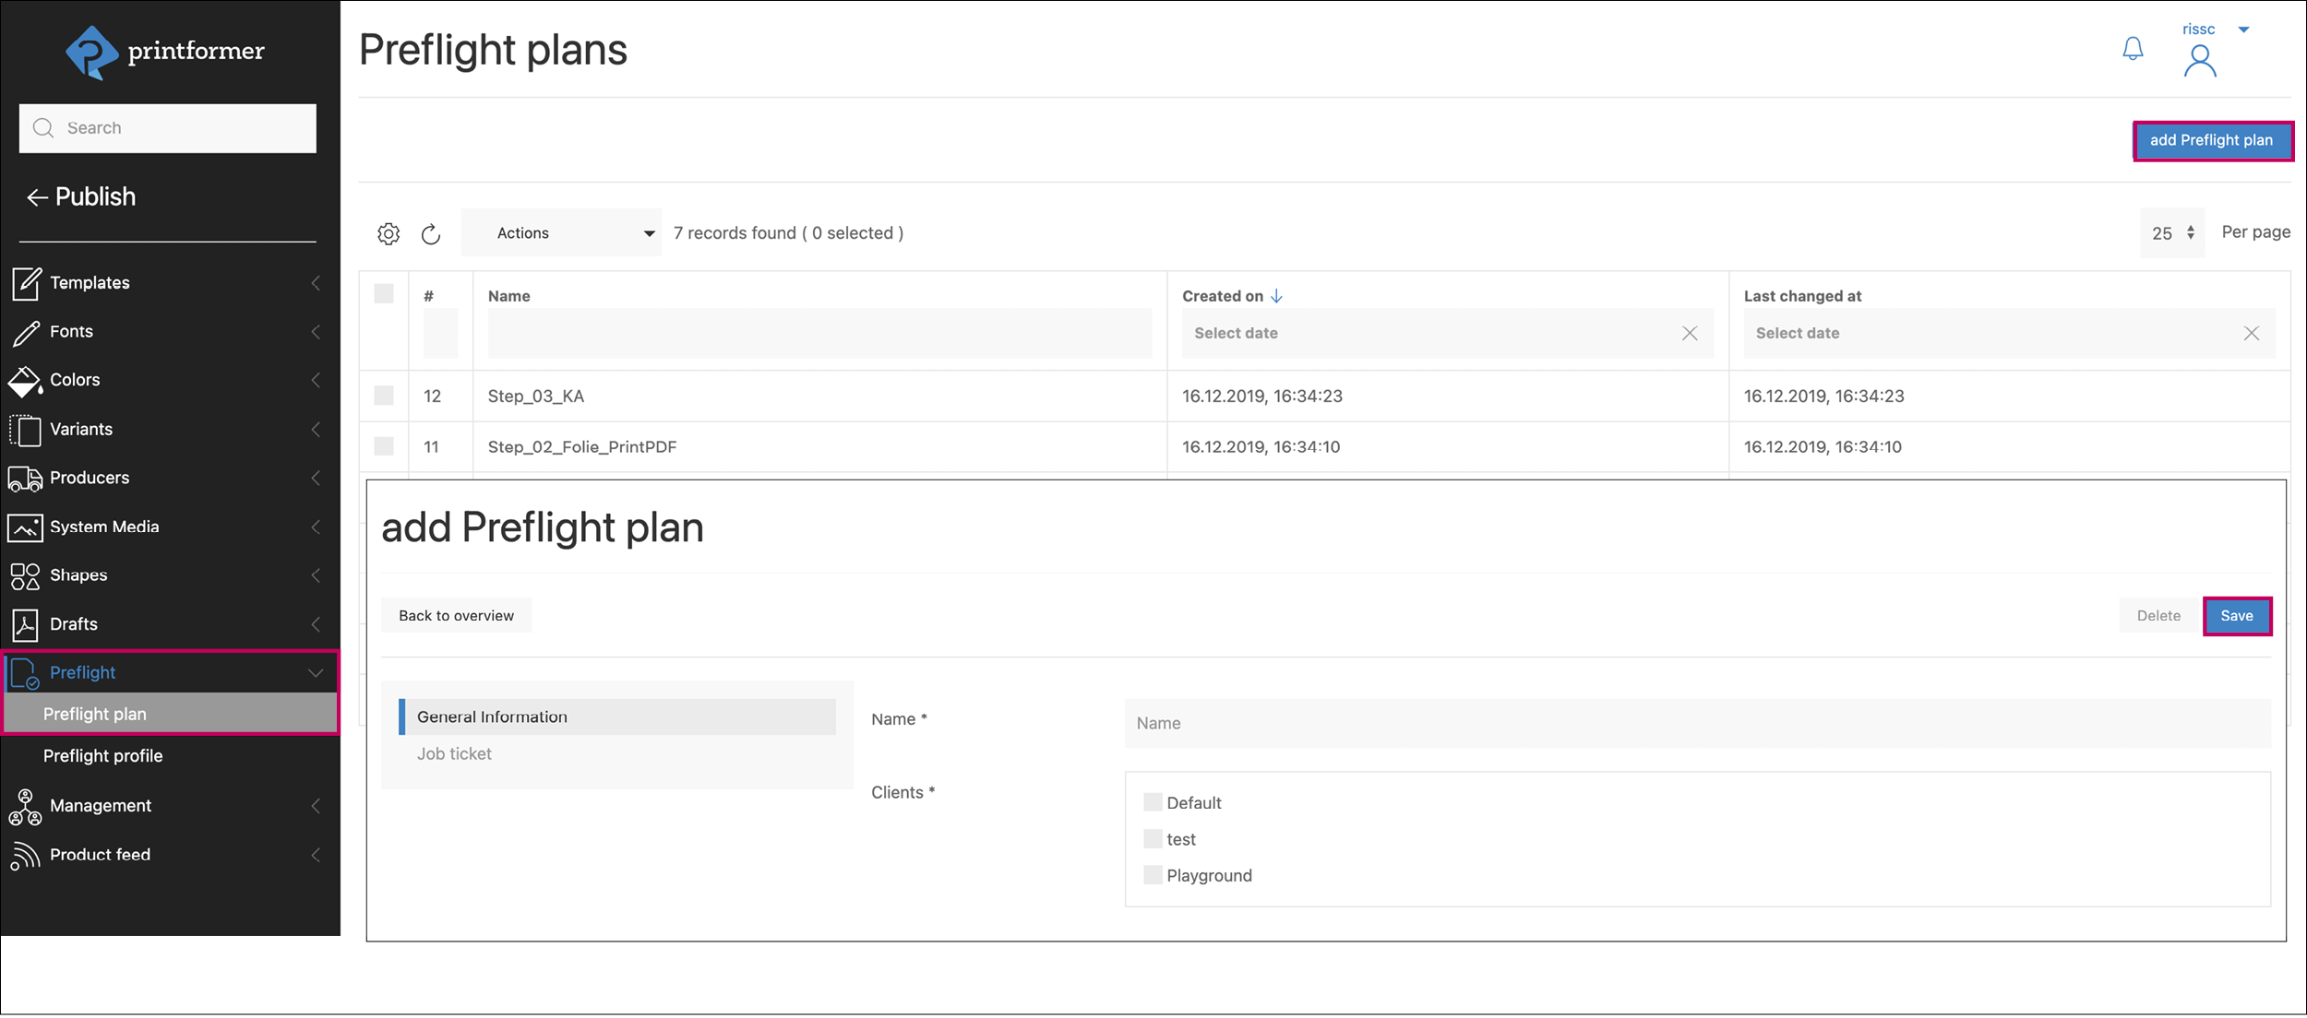Check the Default client checkbox
The width and height of the screenshot is (2307, 1018).
tap(1153, 802)
